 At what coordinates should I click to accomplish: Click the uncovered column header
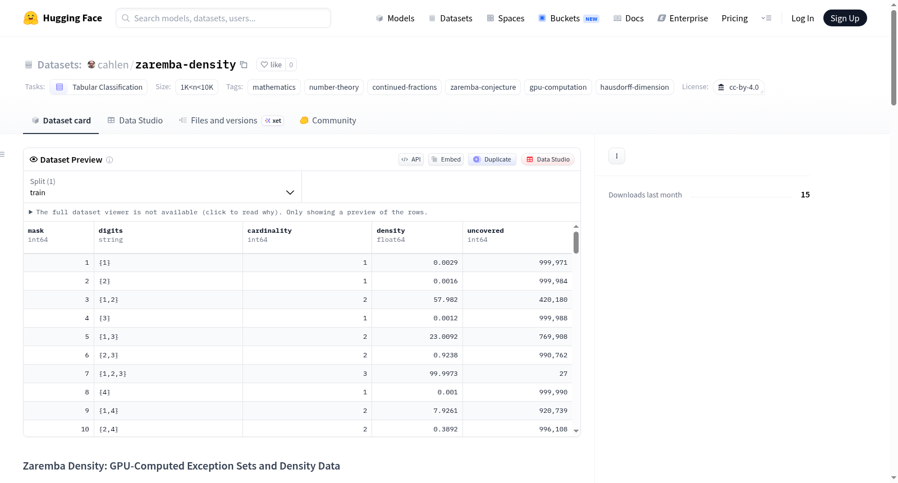click(517, 237)
